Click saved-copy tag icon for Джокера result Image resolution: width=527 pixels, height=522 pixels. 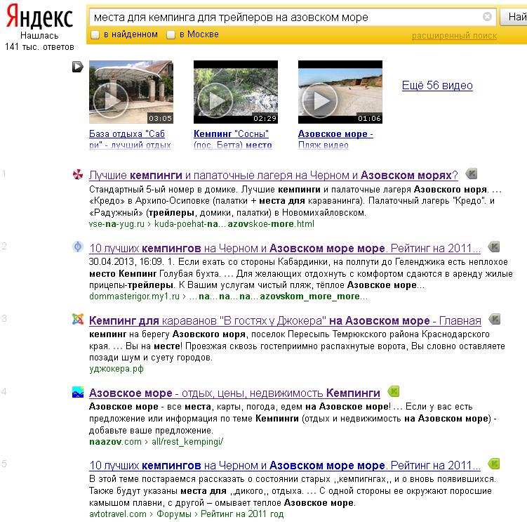coord(495,319)
